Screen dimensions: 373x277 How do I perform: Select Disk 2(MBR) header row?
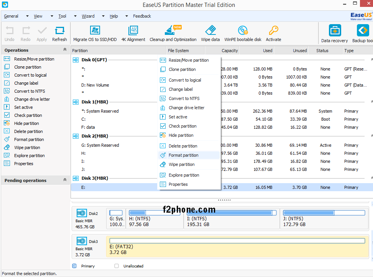(x=95, y=136)
